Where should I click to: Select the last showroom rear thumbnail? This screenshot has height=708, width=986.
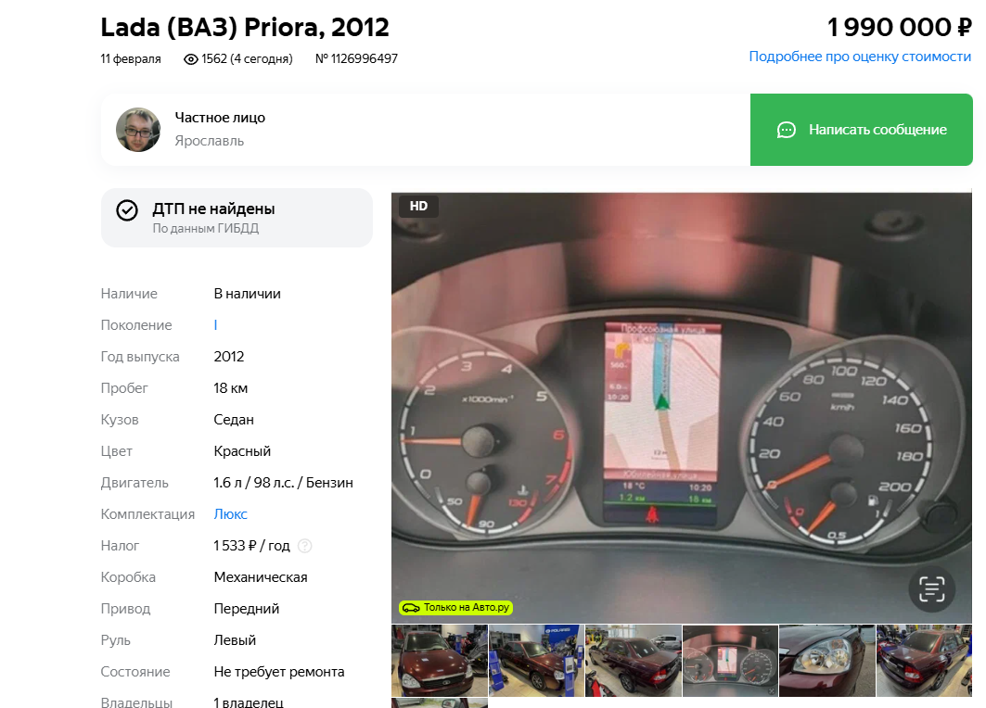coord(924,660)
